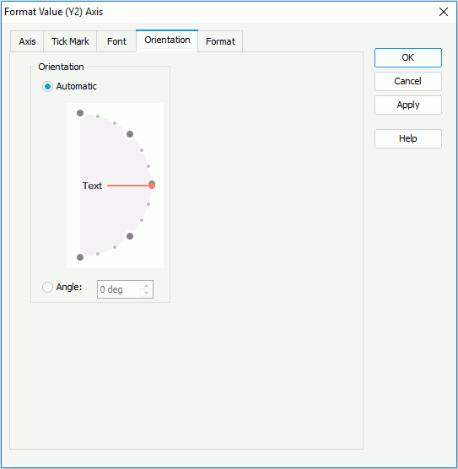
Task: Click small dot right of top large dot
Action: 98,116
